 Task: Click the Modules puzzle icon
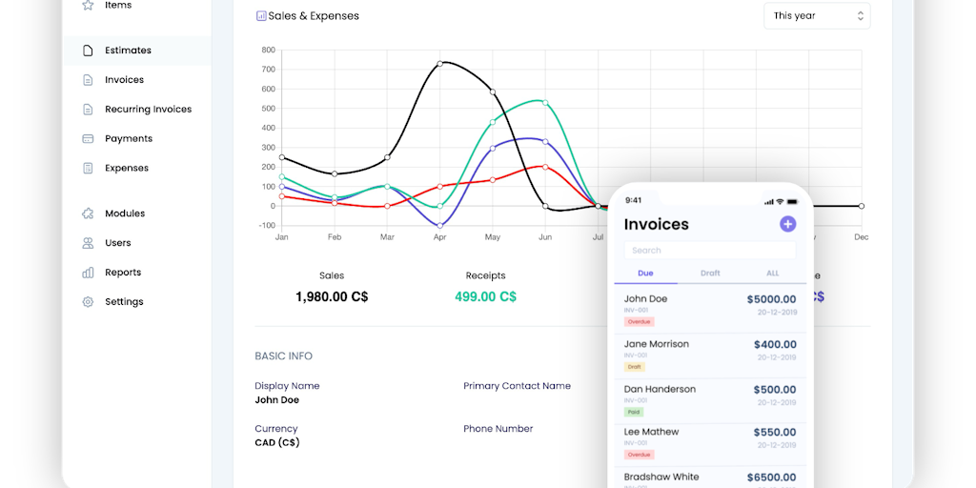[88, 214]
